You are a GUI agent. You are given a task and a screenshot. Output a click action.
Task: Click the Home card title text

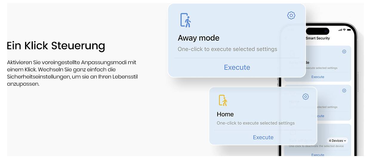point(225,114)
